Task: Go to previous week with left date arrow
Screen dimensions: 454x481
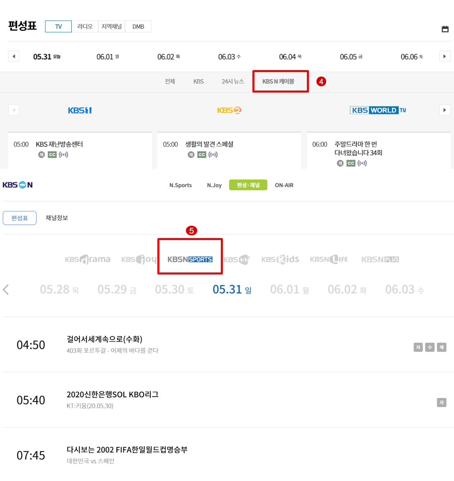Action: coord(14,57)
